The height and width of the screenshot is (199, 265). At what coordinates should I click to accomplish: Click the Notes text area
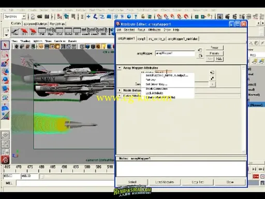pyautogui.click(x=181, y=169)
